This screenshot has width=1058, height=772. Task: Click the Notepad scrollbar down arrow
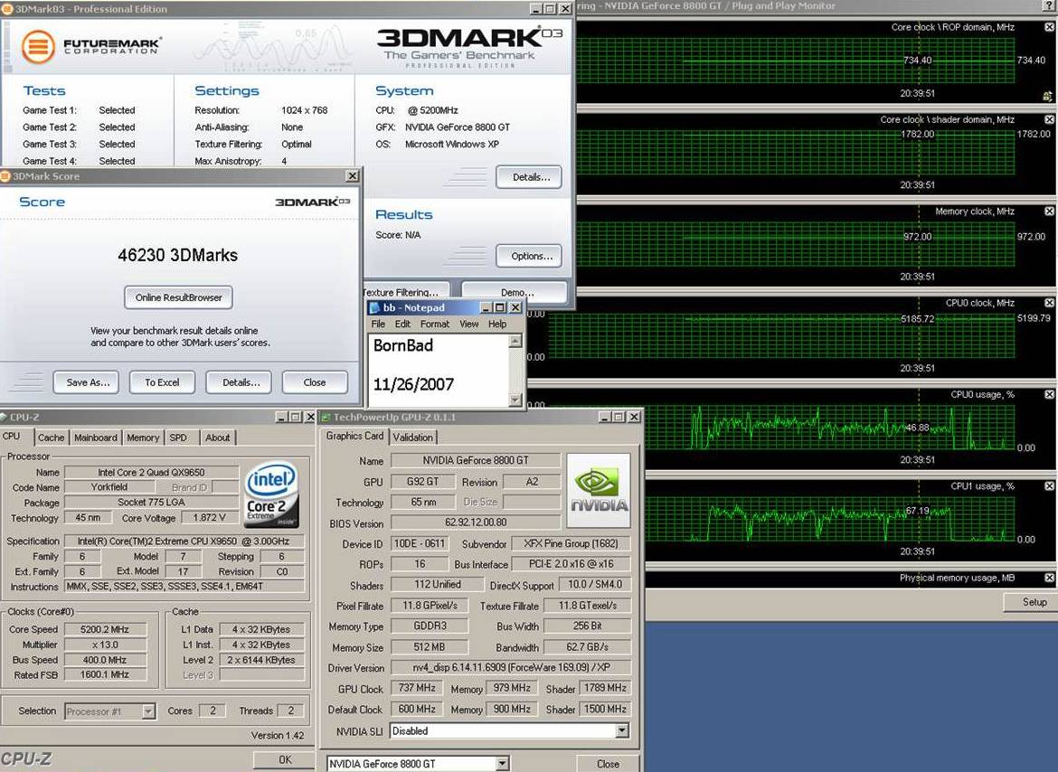[515, 400]
